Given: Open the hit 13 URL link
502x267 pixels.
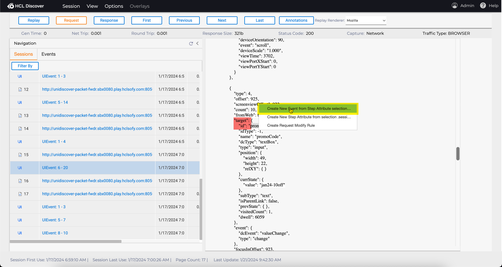Looking at the screenshot, I should tap(97, 116).
